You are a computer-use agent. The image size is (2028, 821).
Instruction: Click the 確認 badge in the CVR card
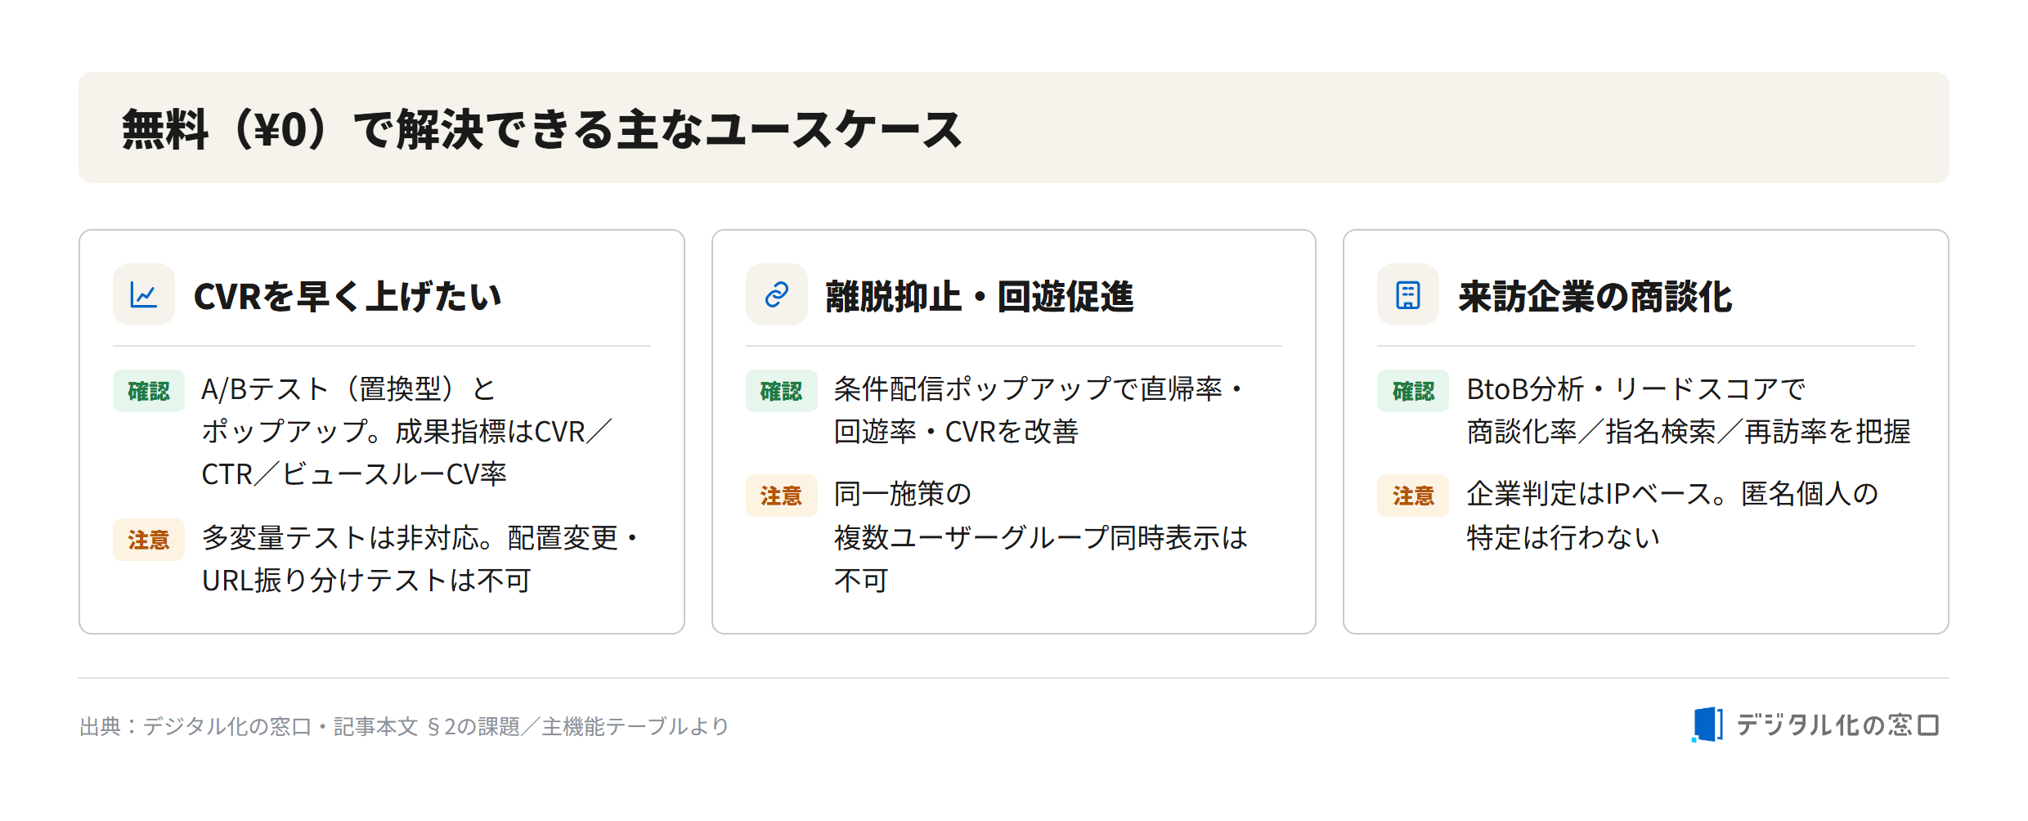click(149, 391)
